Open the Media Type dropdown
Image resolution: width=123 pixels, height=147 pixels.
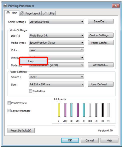coord(56,43)
